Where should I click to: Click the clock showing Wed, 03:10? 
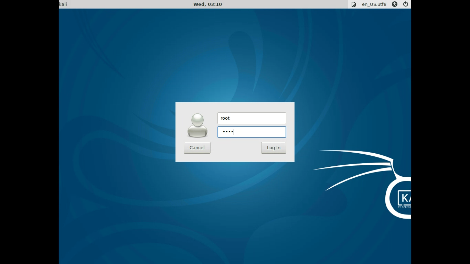click(x=207, y=4)
